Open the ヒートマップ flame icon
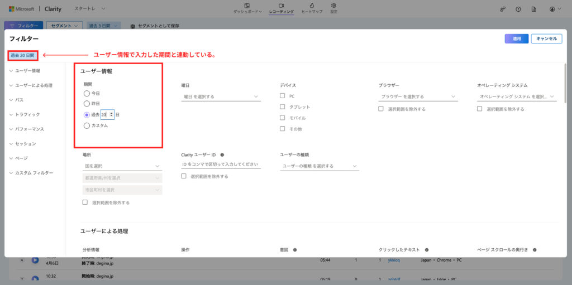 pos(312,6)
